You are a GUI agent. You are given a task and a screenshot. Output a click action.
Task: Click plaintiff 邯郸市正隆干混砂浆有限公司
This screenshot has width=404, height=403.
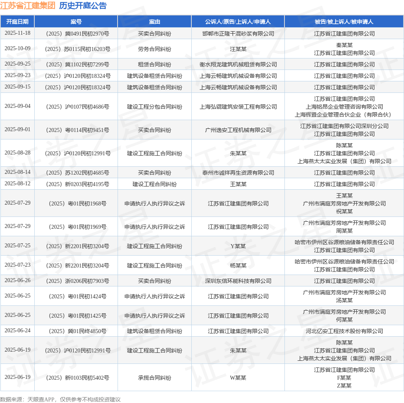coord(238,34)
